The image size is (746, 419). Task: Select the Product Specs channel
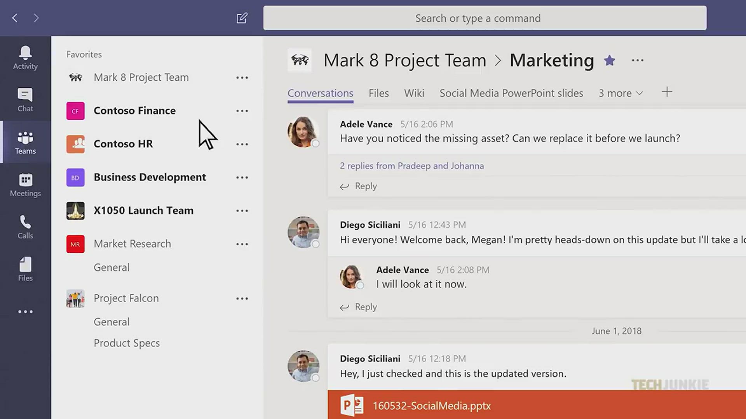(127, 343)
